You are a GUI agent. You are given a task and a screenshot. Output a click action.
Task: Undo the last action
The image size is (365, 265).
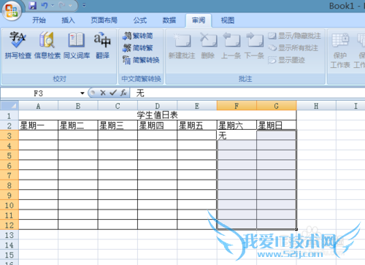pos(45,5)
